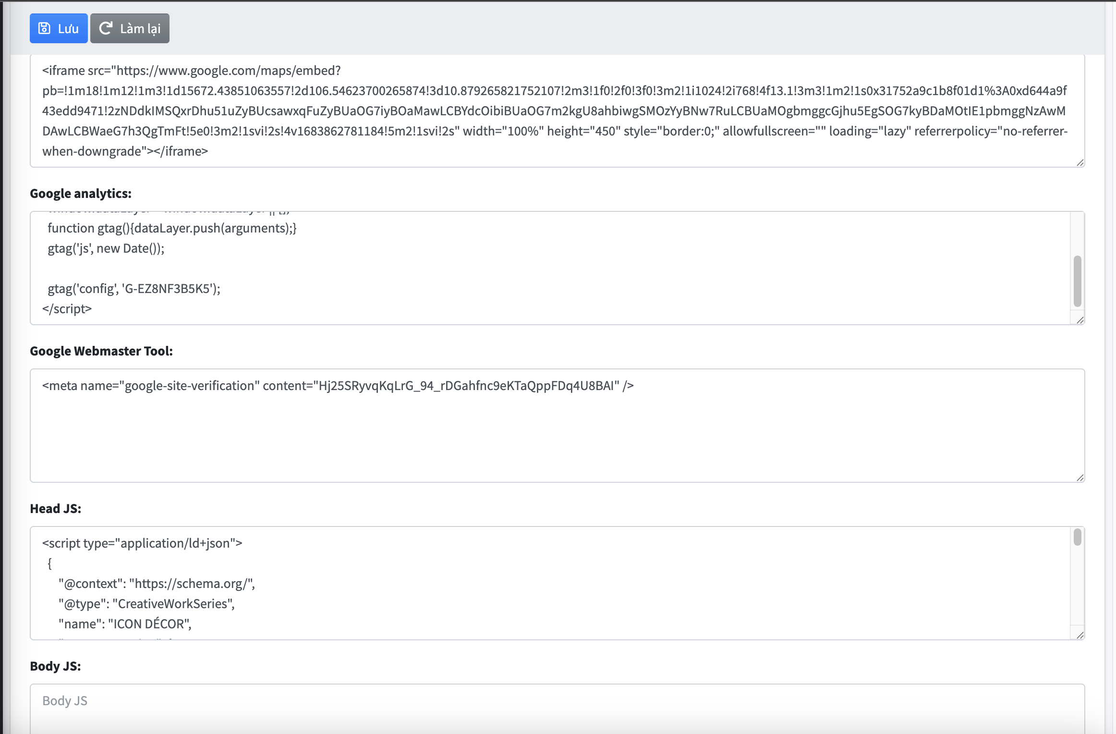Click the Body JS label

55,666
